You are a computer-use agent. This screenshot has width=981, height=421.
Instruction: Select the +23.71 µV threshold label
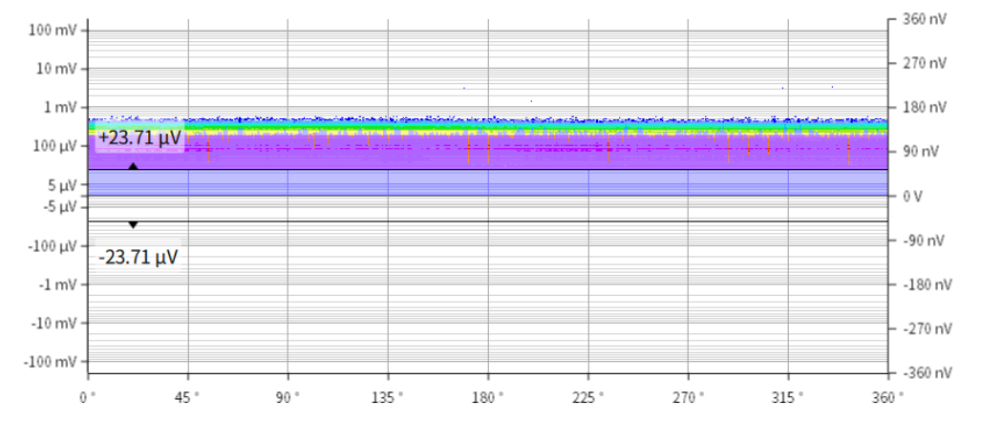(139, 138)
